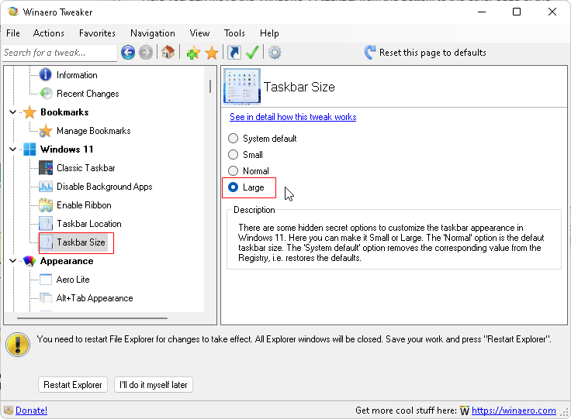Collapse the Bookmarks tree section
This screenshot has height=419, width=571.
(x=12, y=112)
